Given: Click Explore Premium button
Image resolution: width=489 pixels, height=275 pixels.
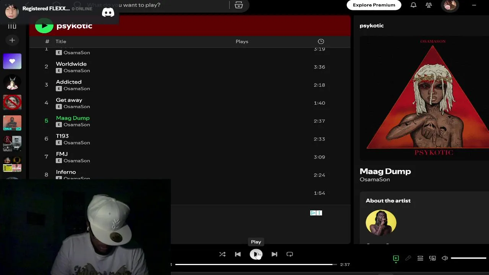Looking at the screenshot, I should [x=374, y=5].
